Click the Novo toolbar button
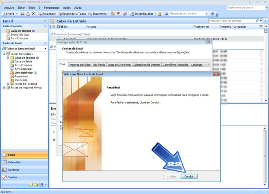269x194 pixels. pos(9,14)
